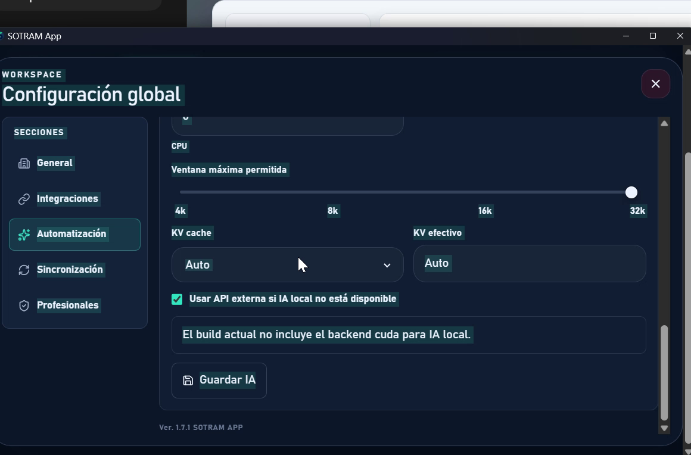Click the save disk icon in Guardar IA
The height and width of the screenshot is (455, 691).
point(188,381)
